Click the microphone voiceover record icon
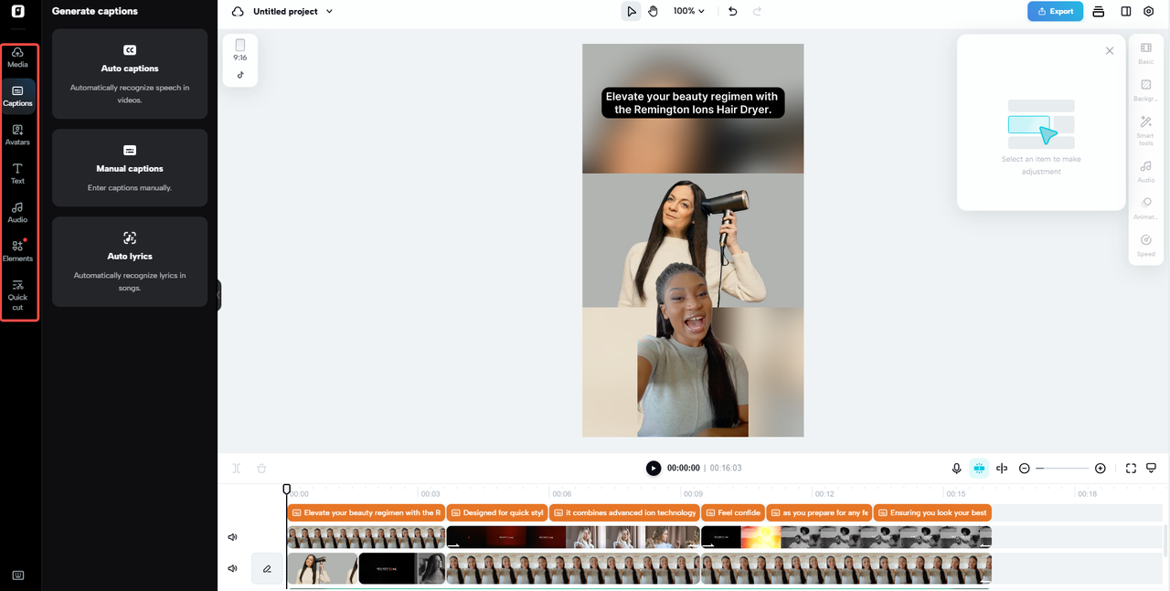The image size is (1170, 591). [956, 468]
